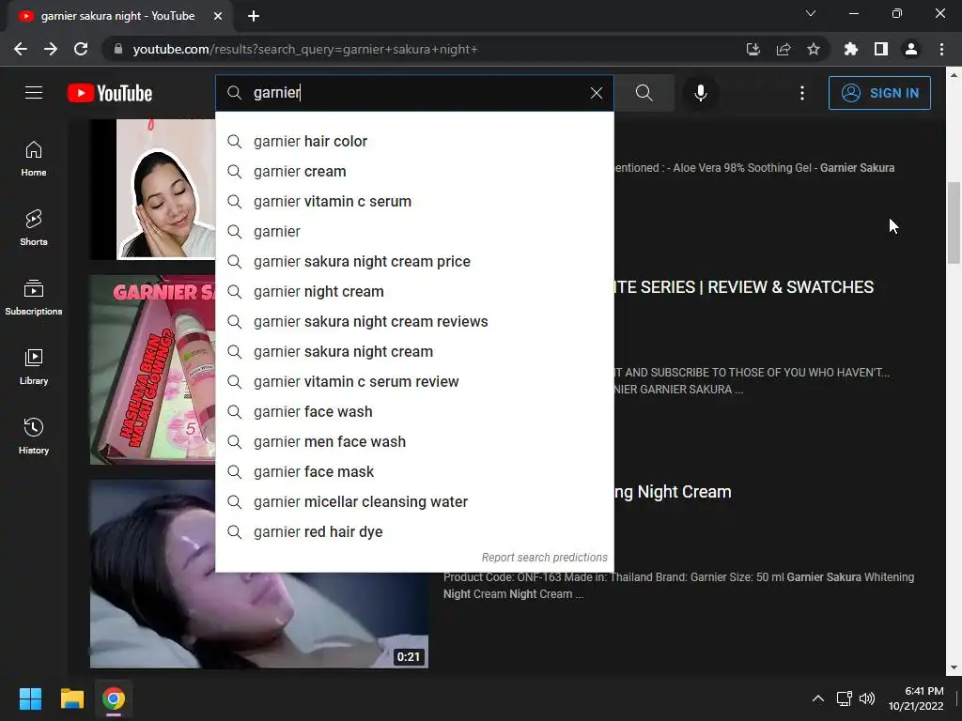Open the GARNIER SAKURA pink box thumbnail
The image size is (962, 721).
153,370
